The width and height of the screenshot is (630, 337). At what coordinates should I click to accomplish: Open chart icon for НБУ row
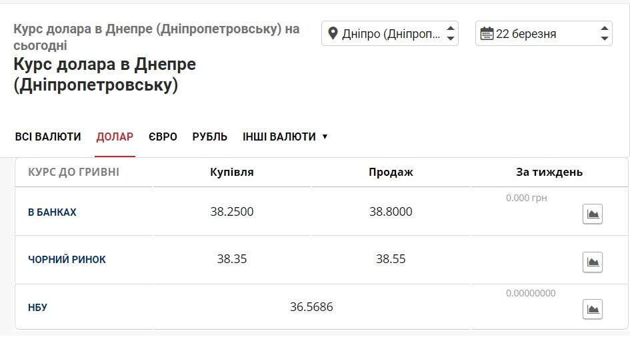pos(592,309)
